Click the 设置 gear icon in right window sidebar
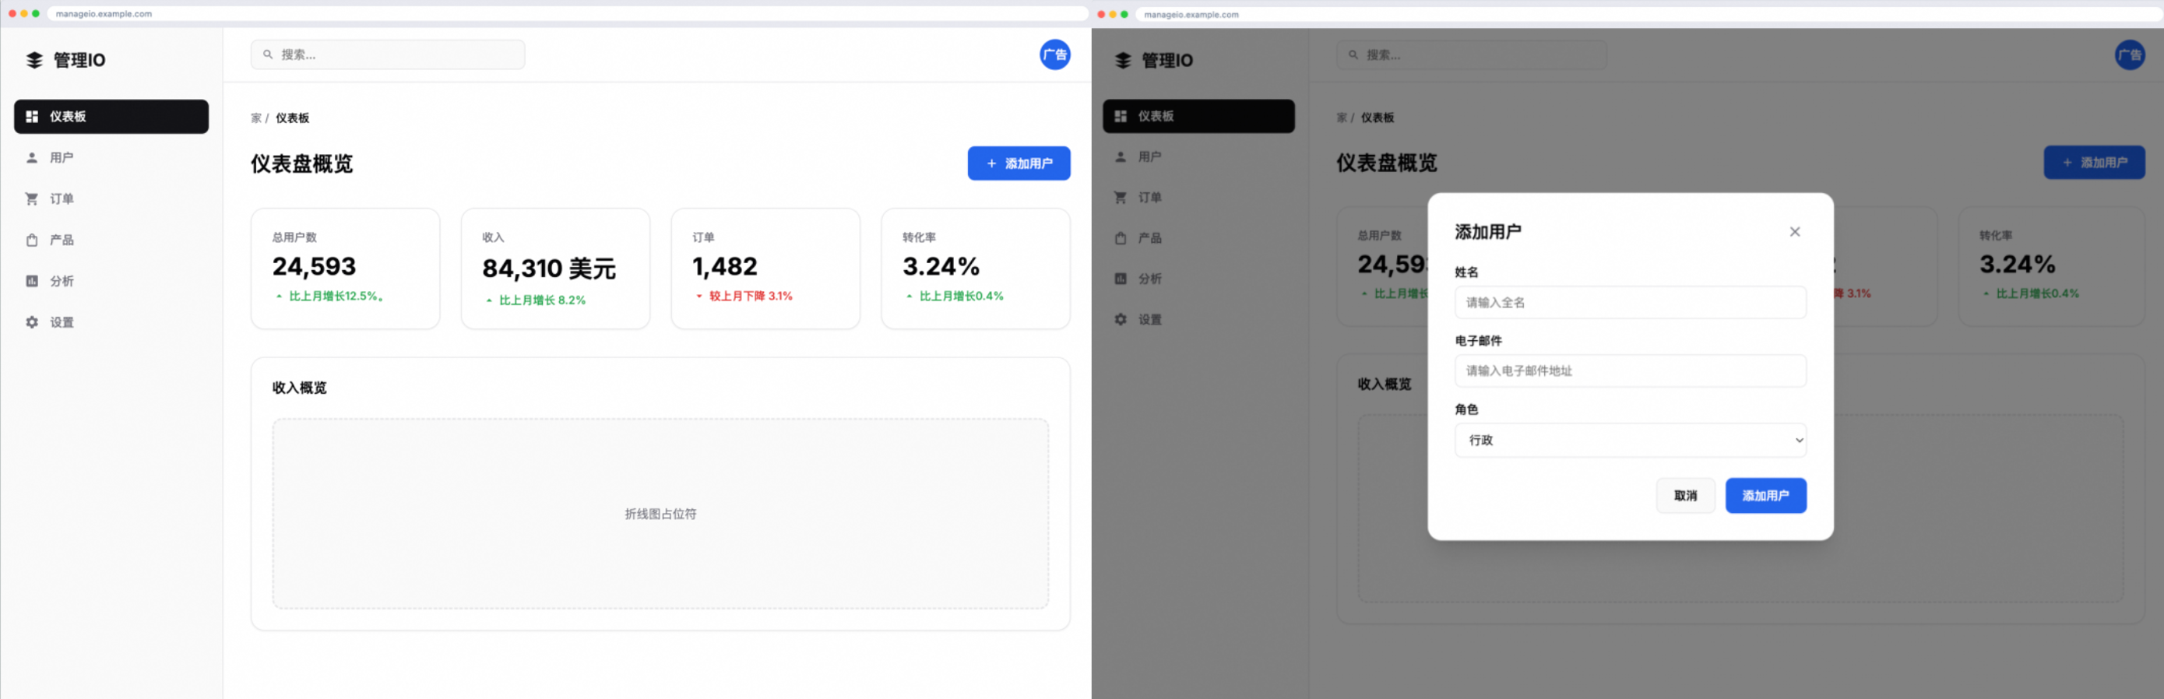Viewport: 2164px width, 699px height. point(1121,319)
